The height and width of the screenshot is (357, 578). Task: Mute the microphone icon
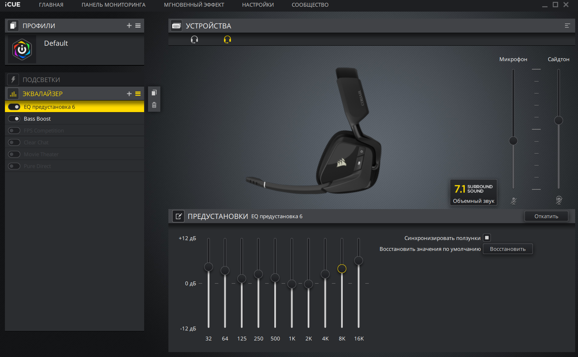pos(514,201)
